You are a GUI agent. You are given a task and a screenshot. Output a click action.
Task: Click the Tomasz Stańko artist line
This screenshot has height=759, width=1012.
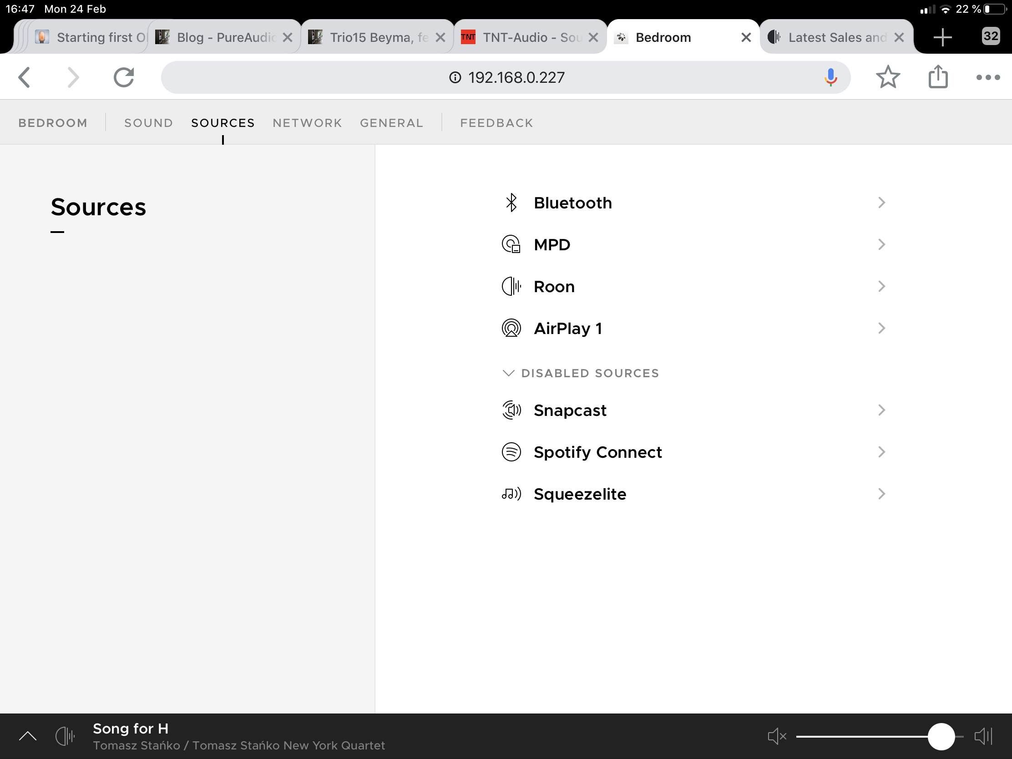(239, 745)
